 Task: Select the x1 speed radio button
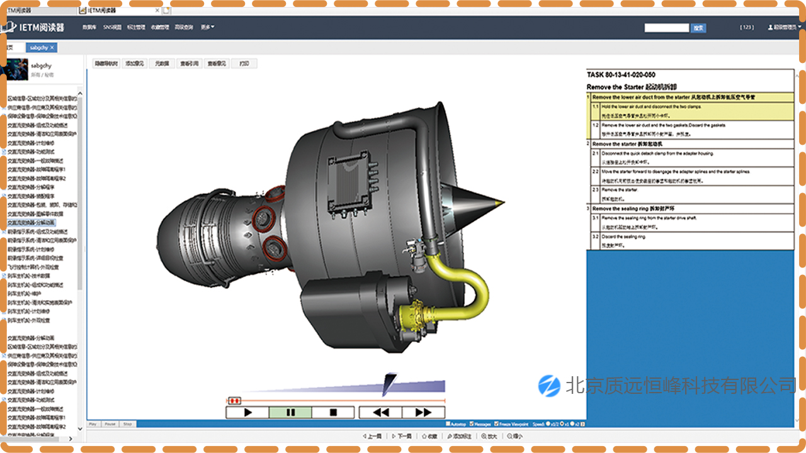click(563, 424)
